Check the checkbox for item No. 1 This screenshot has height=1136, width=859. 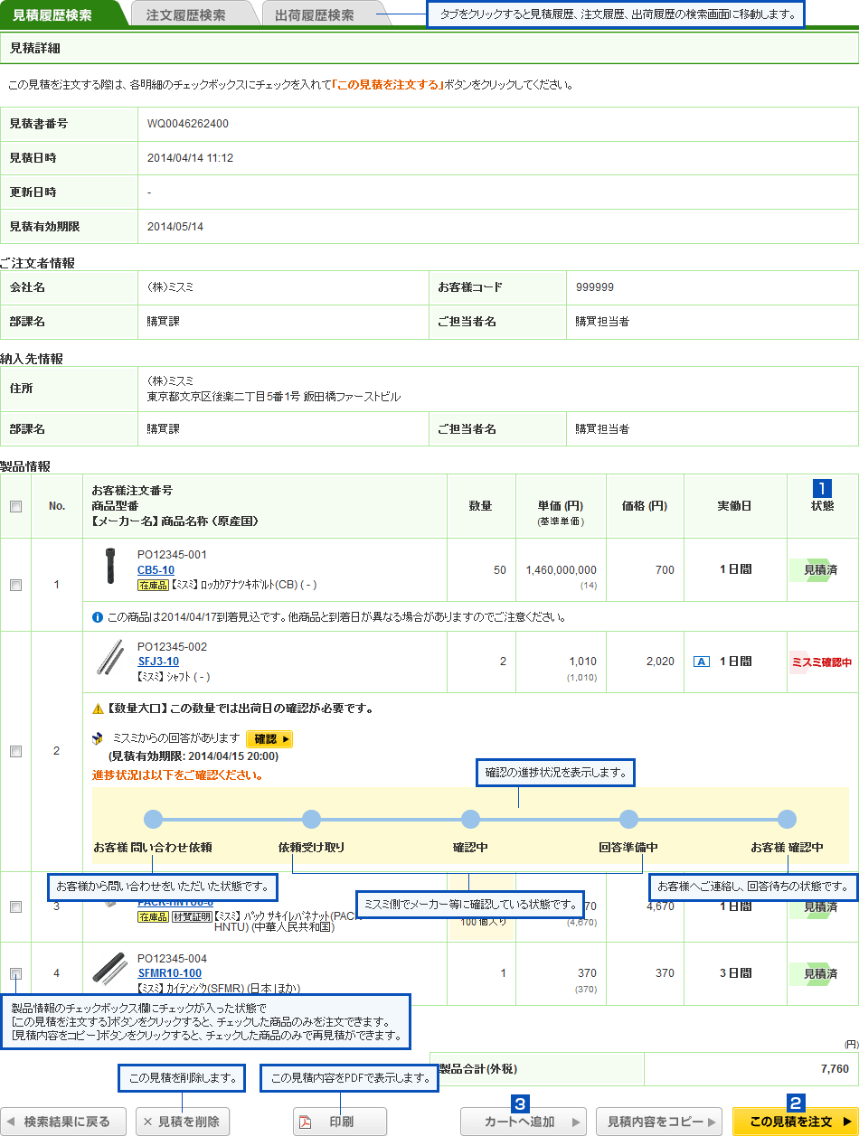point(15,585)
